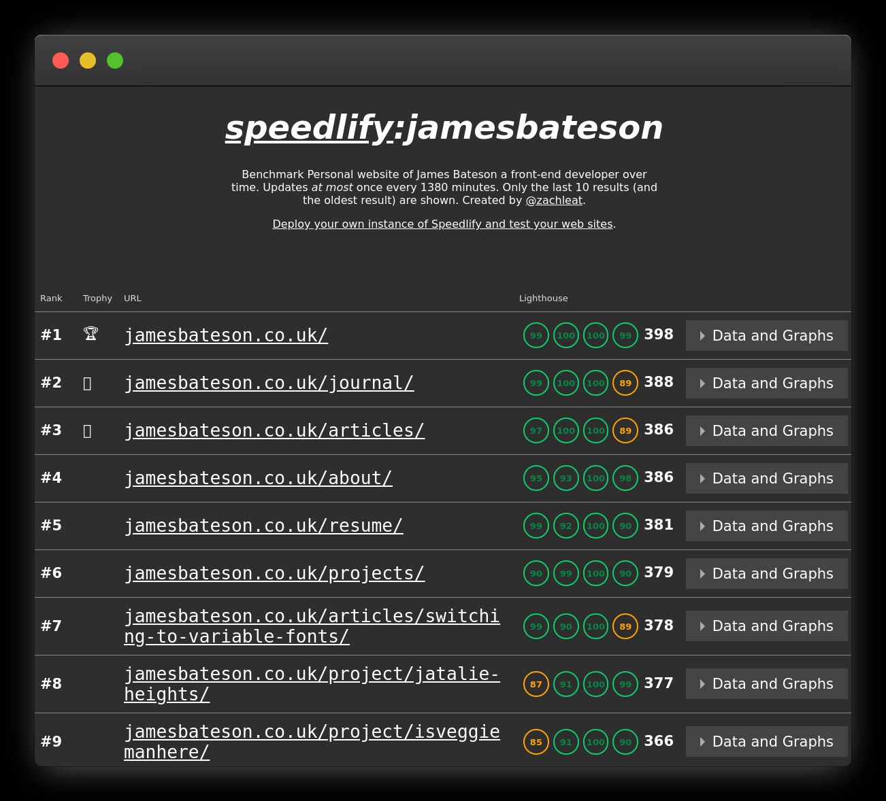Click the Rank column header
The height and width of the screenshot is (801, 886).
51,299
